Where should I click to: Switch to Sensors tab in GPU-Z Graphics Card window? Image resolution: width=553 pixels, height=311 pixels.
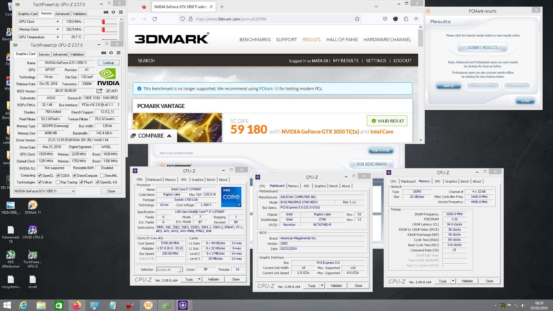point(44,54)
